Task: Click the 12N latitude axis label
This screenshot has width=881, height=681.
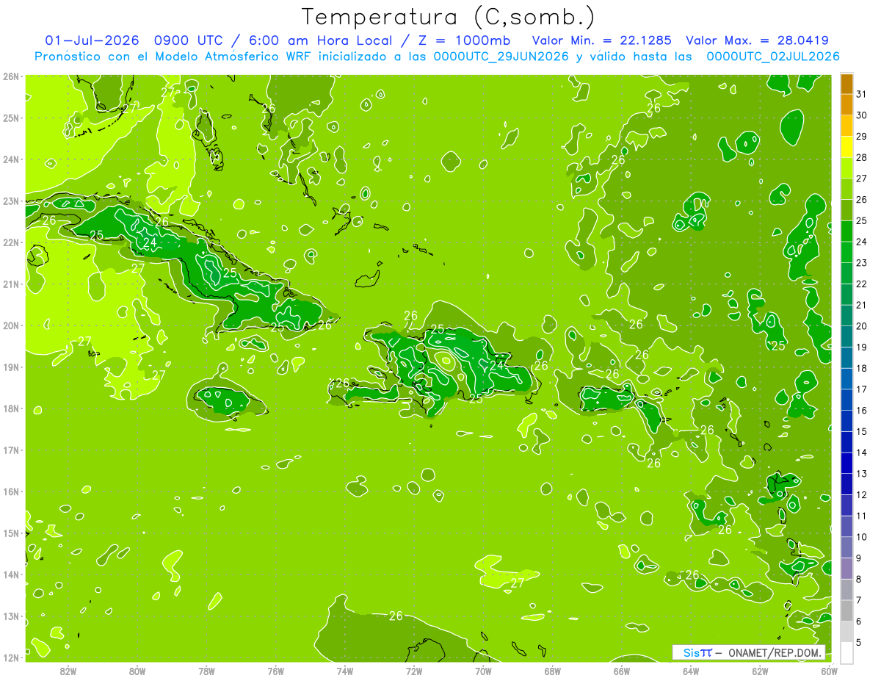Action: click(10, 657)
